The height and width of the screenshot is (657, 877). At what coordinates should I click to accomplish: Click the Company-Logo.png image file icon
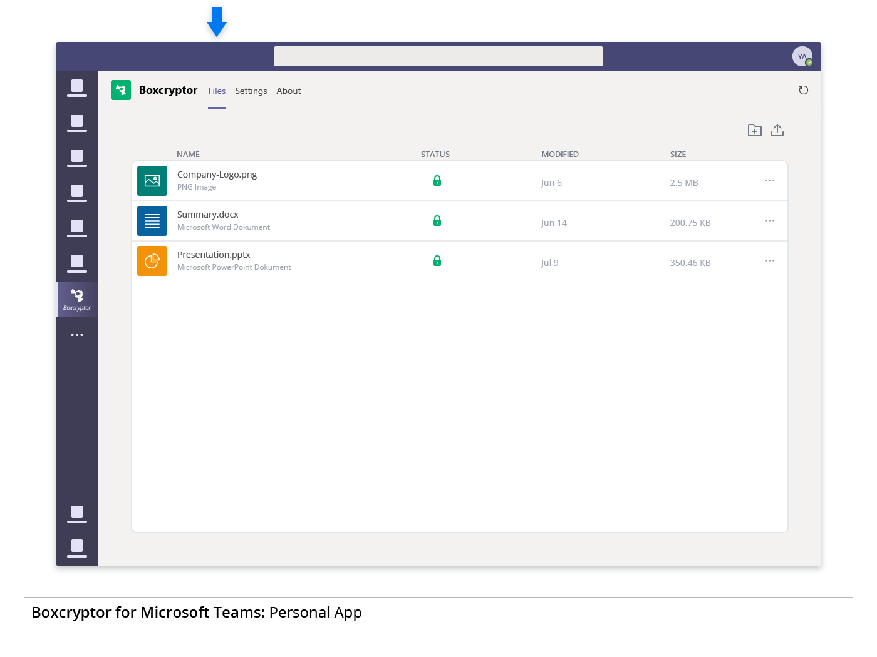pyautogui.click(x=152, y=181)
